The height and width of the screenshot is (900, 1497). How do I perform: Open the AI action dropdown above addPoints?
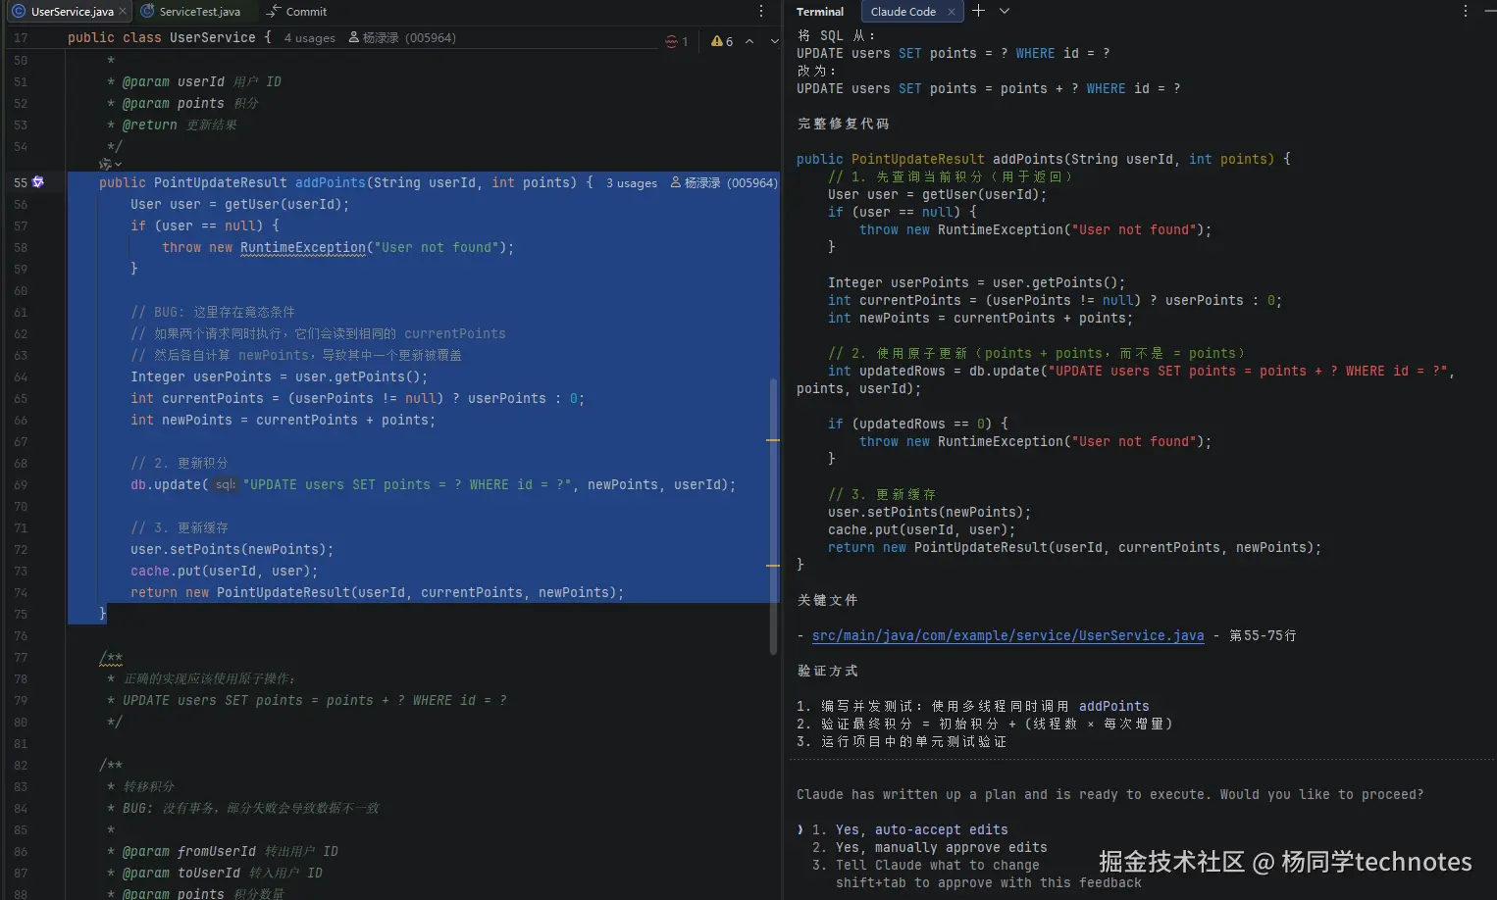pyautogui.click(x=110, y=165)
